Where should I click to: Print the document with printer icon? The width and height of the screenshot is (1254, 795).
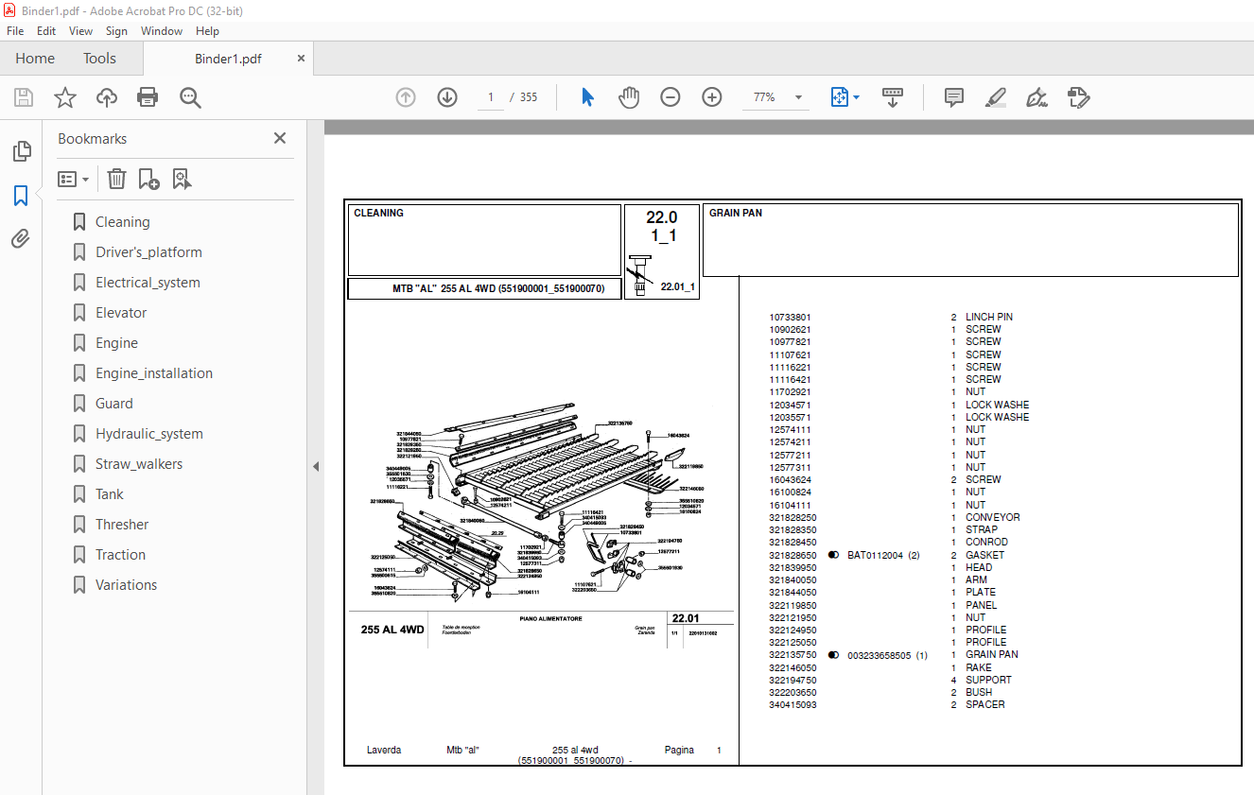pyautogui.click(x=148, y=97)
